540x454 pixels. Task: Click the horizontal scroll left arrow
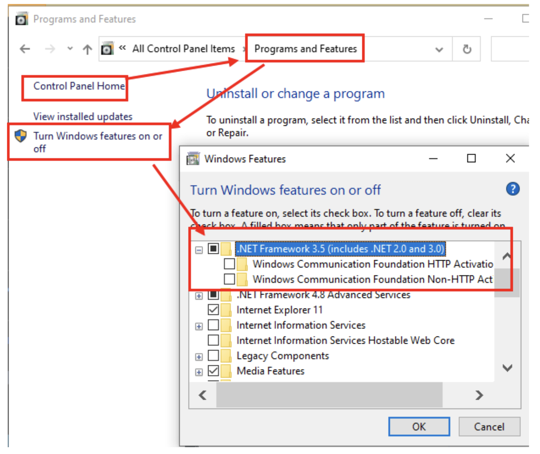pos(203,395)
